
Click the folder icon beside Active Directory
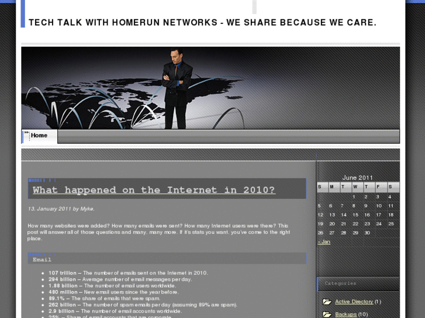pos(327,302)
